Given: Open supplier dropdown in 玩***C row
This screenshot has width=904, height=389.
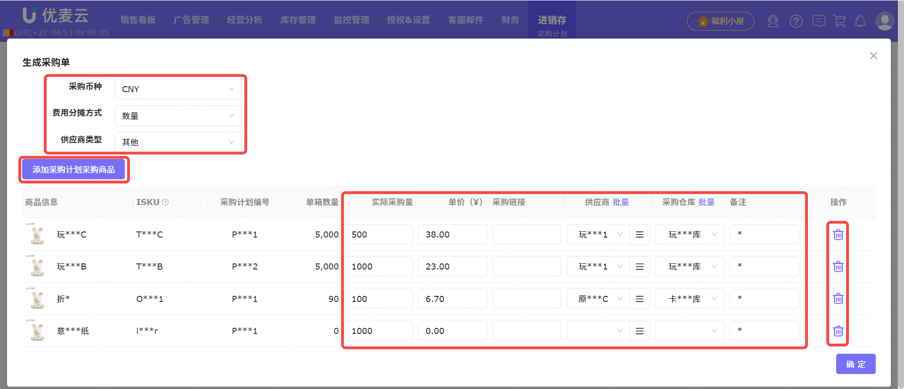Looking at the screenshot, I should (x=598, y=234).
